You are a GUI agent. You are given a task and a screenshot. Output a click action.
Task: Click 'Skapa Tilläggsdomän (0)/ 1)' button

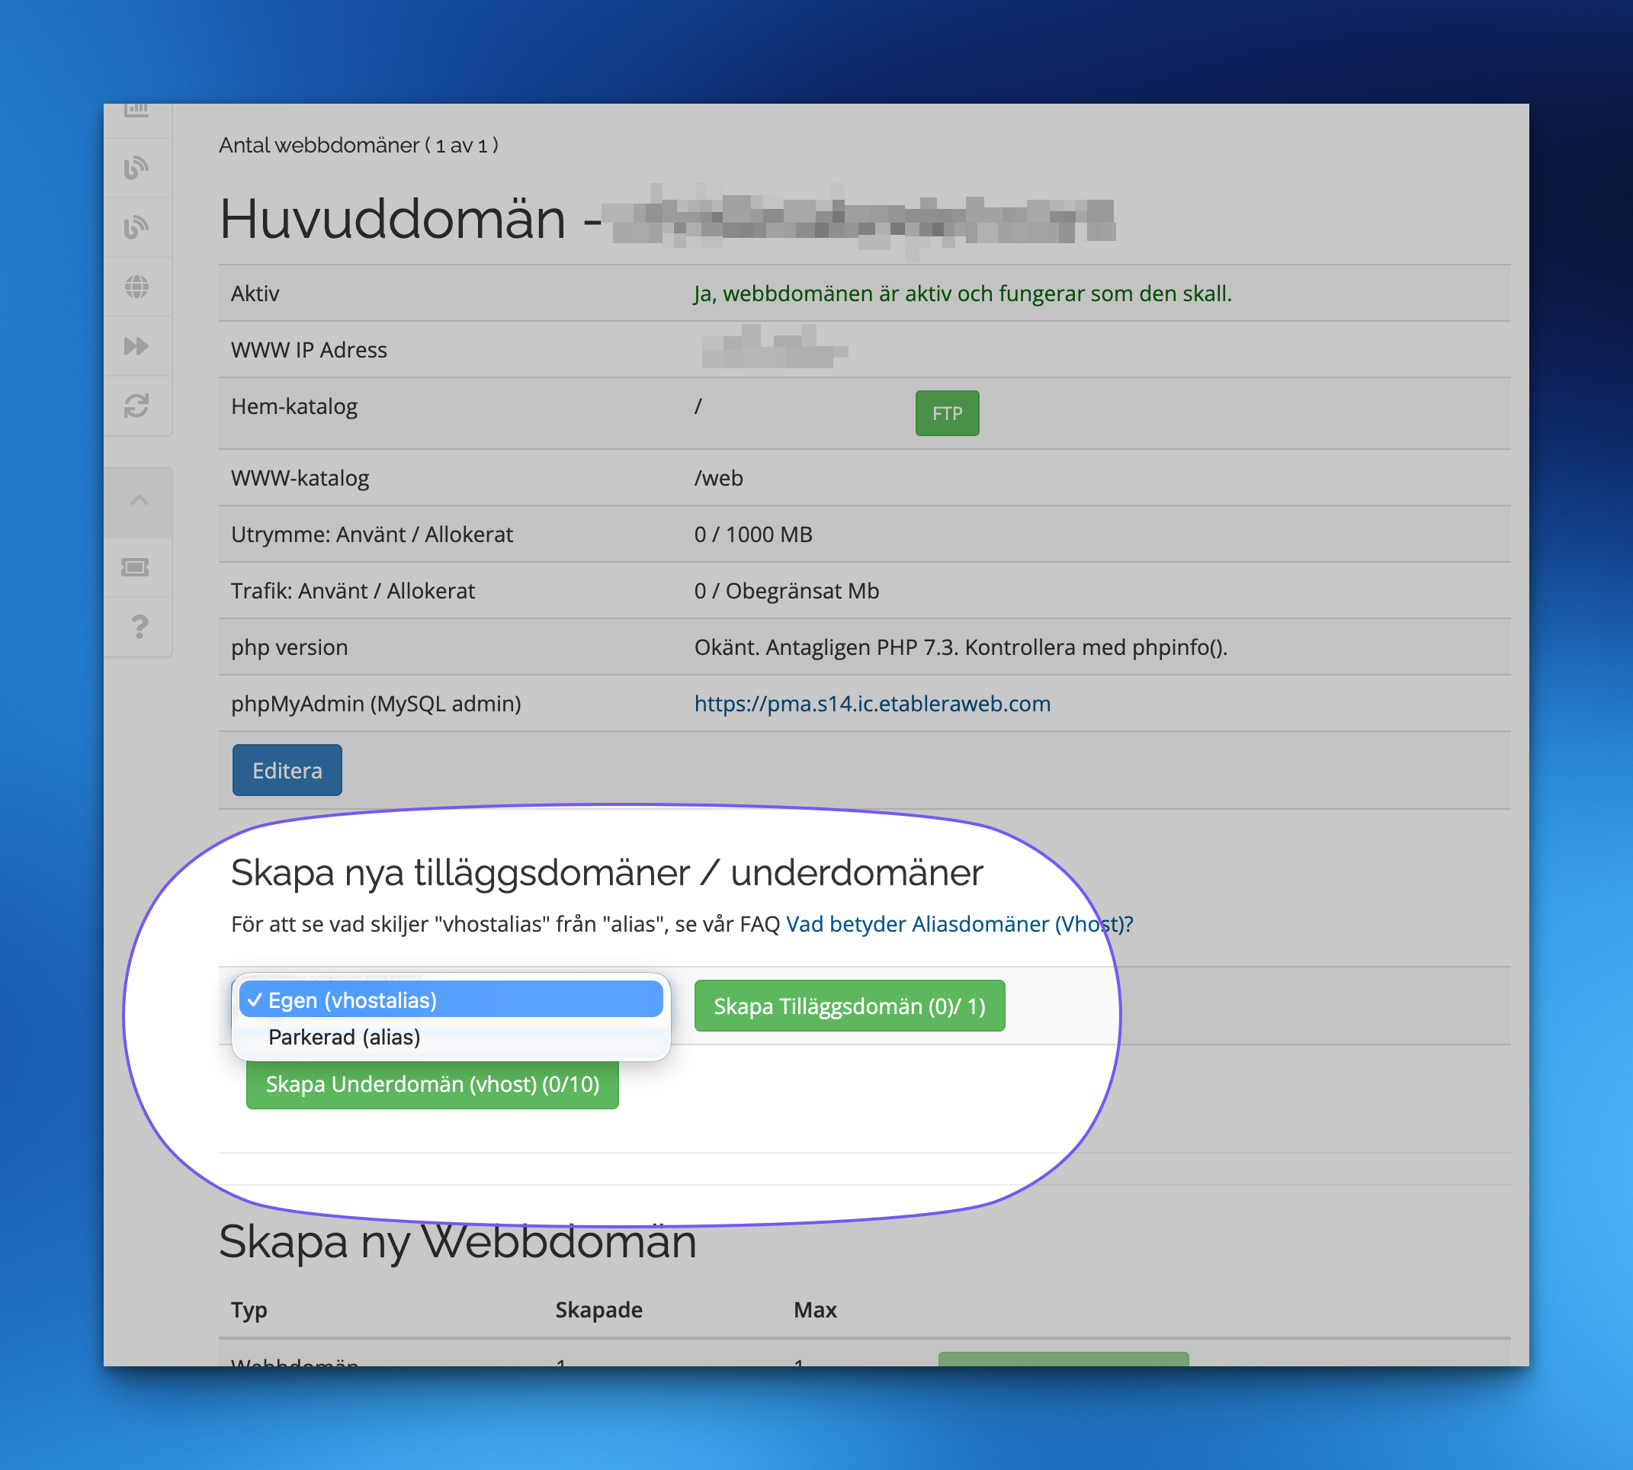click(x=849, y=1006)
